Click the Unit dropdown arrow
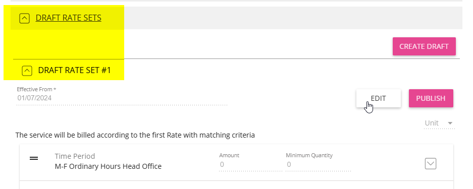Viewport: 473px width, 189px height. click(x=450, y=123)
